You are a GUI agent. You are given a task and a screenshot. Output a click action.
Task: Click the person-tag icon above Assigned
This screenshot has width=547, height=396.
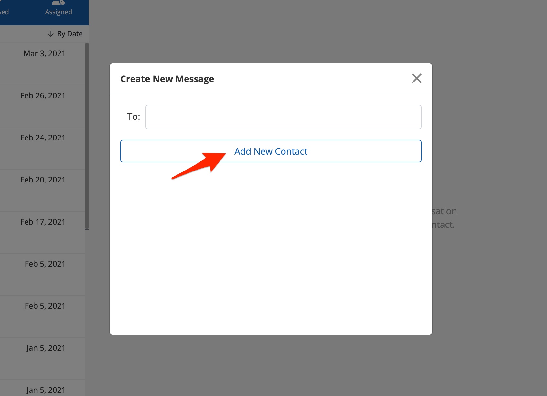coord(59,3)
